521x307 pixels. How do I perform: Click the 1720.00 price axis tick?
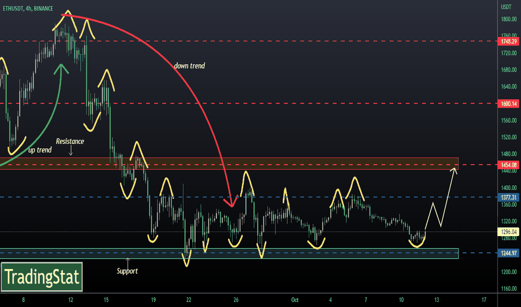509,53
